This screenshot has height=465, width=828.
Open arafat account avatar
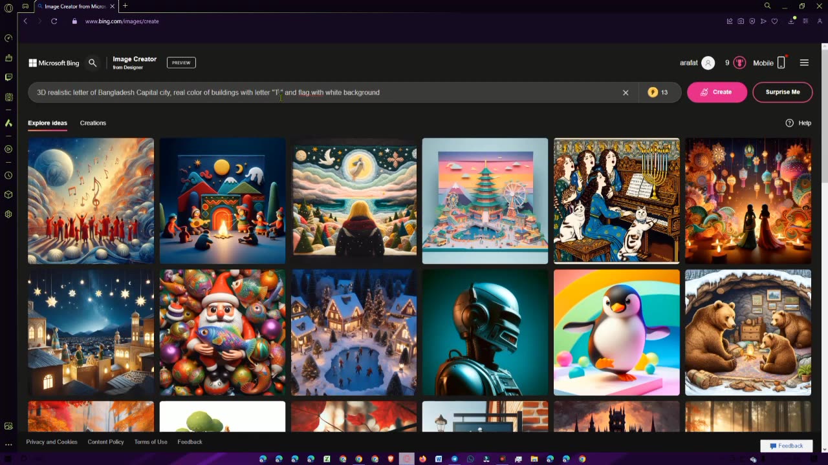[708, 63]
